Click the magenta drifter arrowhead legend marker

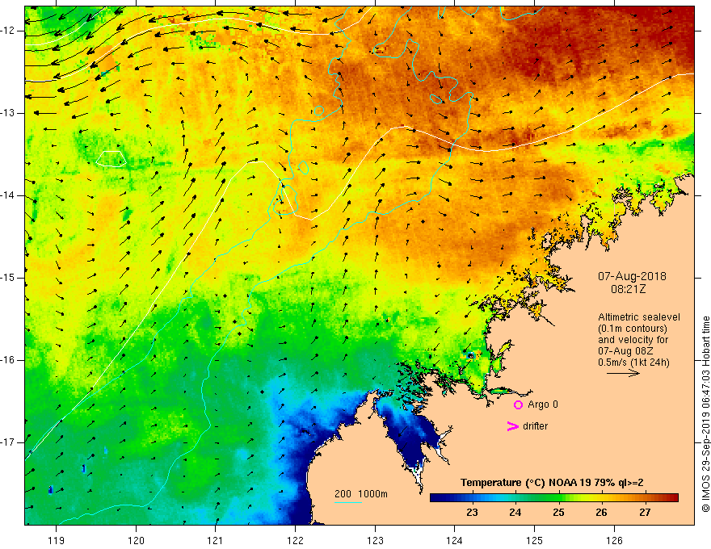click(x=513, y=426)
